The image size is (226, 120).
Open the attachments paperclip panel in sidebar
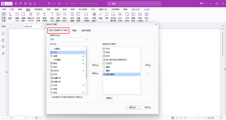coord(3,53)
